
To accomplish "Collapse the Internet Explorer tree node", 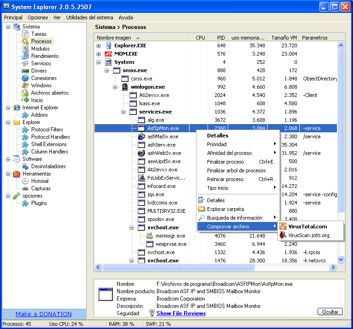I will point(8,108).
